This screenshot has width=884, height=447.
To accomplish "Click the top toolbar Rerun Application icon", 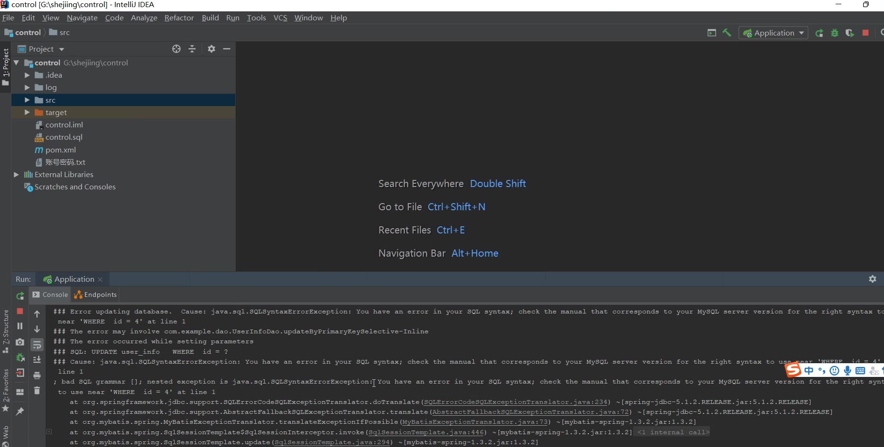I will pyautogui.click(x=819, y=33).
